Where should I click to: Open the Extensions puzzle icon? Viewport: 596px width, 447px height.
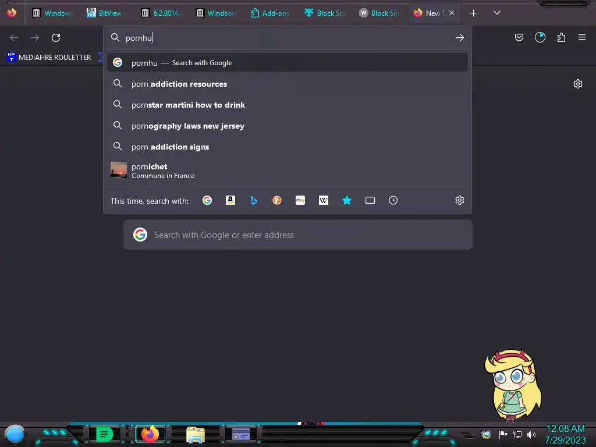(x=561, y=37)
